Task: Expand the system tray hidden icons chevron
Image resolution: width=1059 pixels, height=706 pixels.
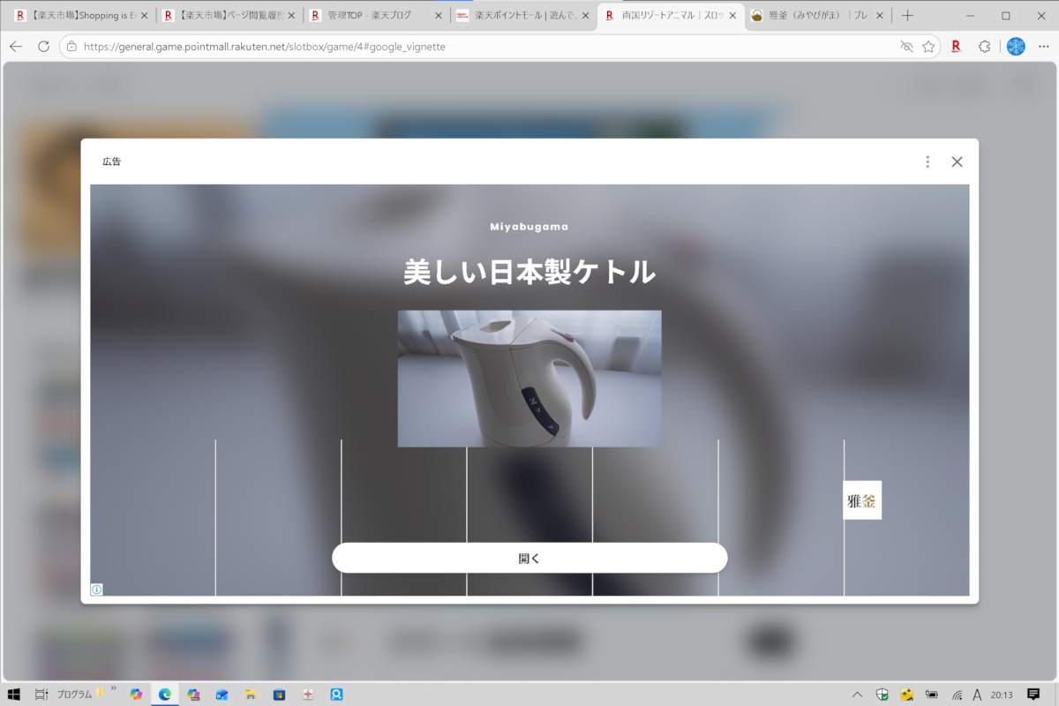Action: (x=856, y=695)
